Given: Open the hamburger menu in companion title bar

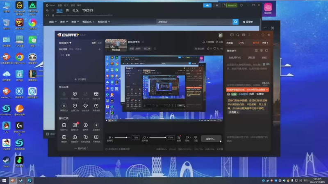Looking at the screenshot, I should tap(249, 35).
